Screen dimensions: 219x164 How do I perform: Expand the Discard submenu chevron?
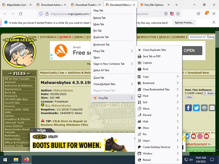pyautogui.click(x=178, y=115)
